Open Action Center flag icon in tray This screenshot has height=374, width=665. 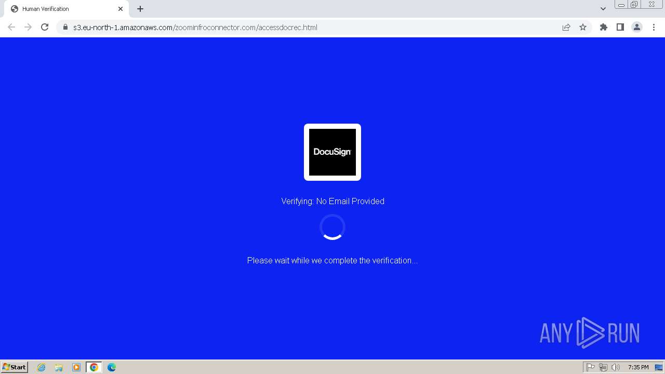(x=591, y=367)
